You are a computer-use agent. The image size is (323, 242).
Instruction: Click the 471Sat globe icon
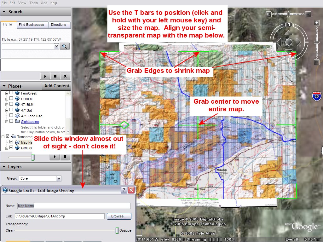[x=17, y=110]
